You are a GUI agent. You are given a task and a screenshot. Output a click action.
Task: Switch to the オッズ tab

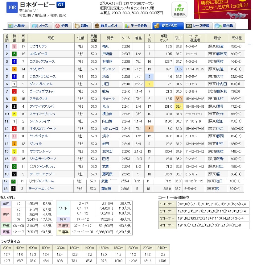click(40, 26)
